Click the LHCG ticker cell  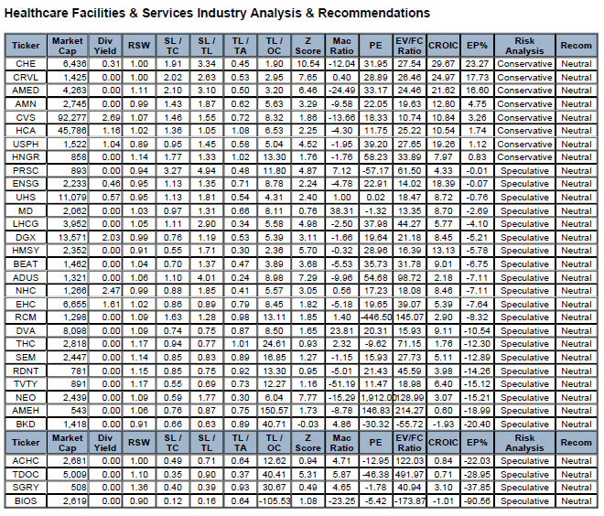[x=26, y=224]
